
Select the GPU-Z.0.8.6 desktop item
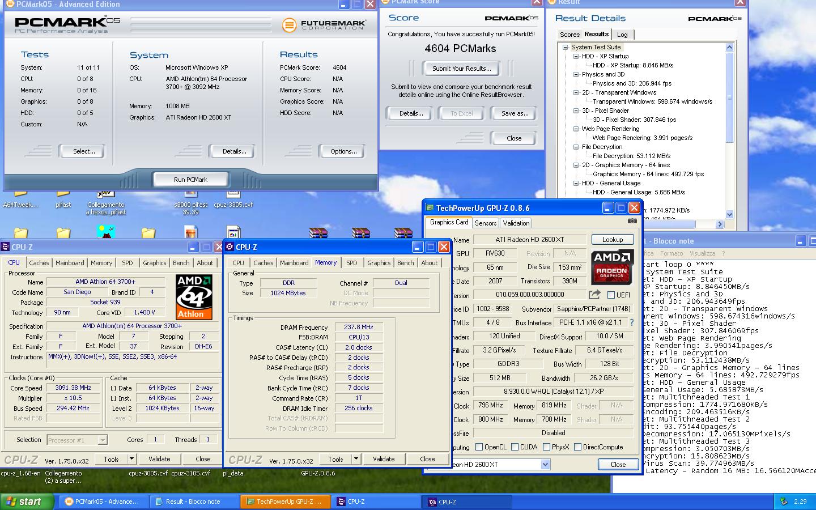pyautogui.click(x=318, y=473)
